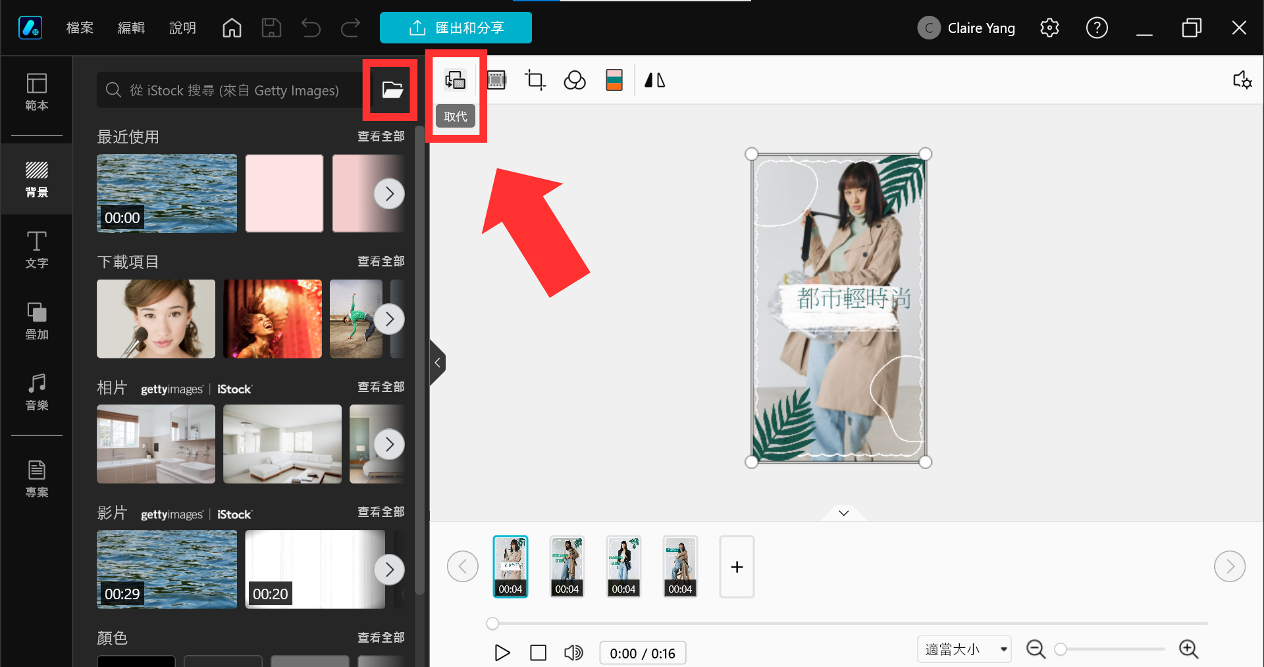Mute audio with the speaker icon
Image resolution: width=1264 pixels, height=667 pixels.
coord(573,653)
